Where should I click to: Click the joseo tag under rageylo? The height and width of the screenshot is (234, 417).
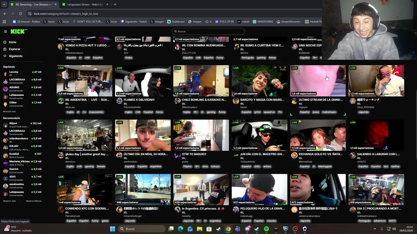coord(316,112)
